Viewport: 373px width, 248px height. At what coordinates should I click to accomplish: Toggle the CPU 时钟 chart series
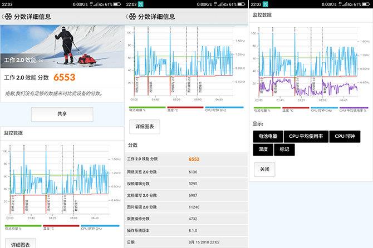click(x=345, y=136)
